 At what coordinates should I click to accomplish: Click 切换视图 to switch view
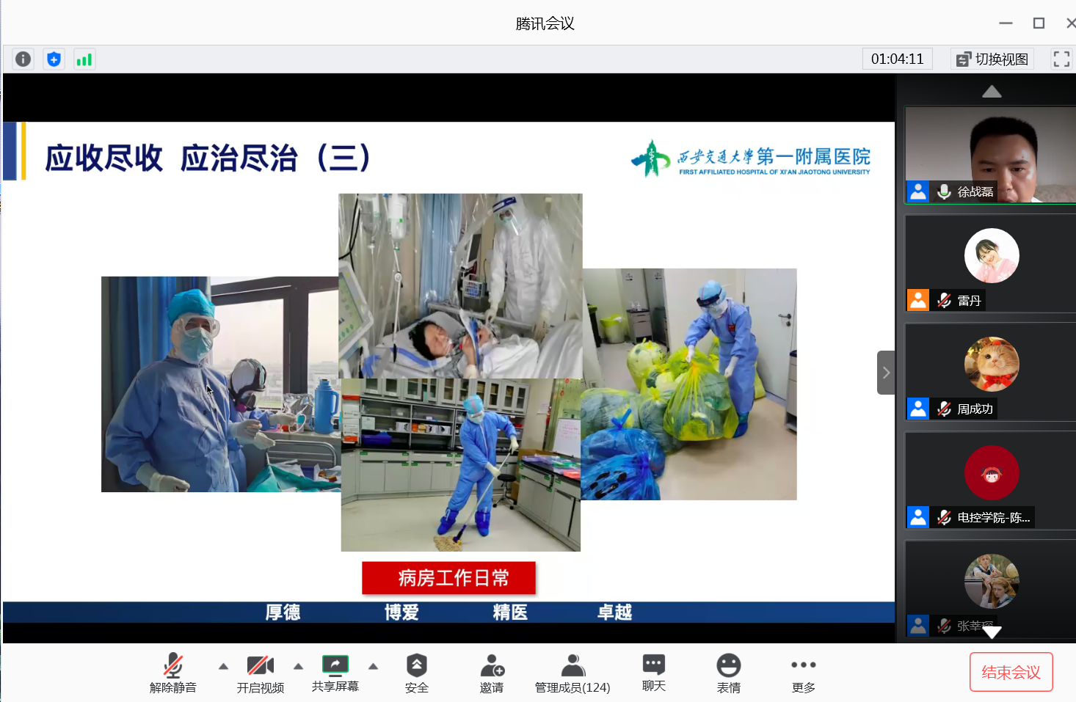[x=992, y=59]
